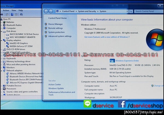Click the DVD/CD-ROM drives icon
This screenshot has width=164, height=115.
coord(4,49)
